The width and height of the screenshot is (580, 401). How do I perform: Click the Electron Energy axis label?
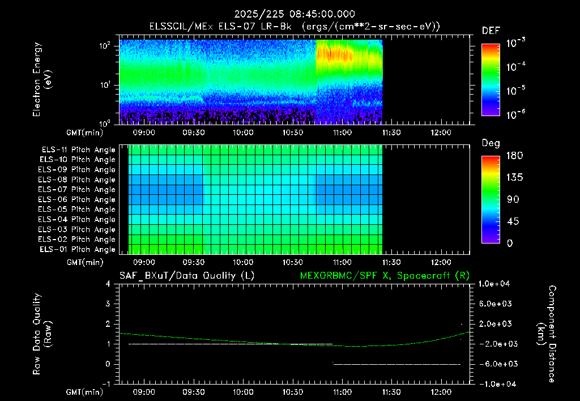[x=42, y=79]
